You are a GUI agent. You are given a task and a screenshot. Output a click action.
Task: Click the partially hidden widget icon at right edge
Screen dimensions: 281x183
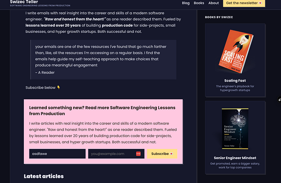(x=279, y=100)
